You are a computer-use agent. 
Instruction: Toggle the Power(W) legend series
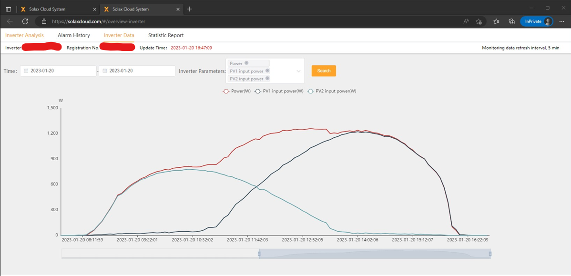click(x=237, y=91)
